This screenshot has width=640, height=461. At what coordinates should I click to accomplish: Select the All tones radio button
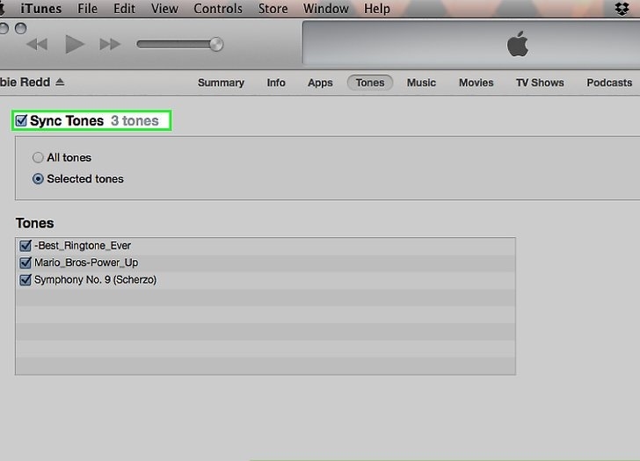click(38, 157)
